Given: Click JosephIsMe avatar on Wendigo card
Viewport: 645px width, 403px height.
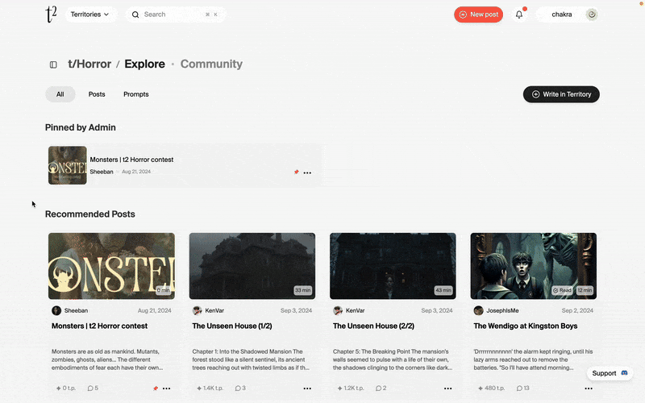Looking at the screenshot, I should coord(478,310).
